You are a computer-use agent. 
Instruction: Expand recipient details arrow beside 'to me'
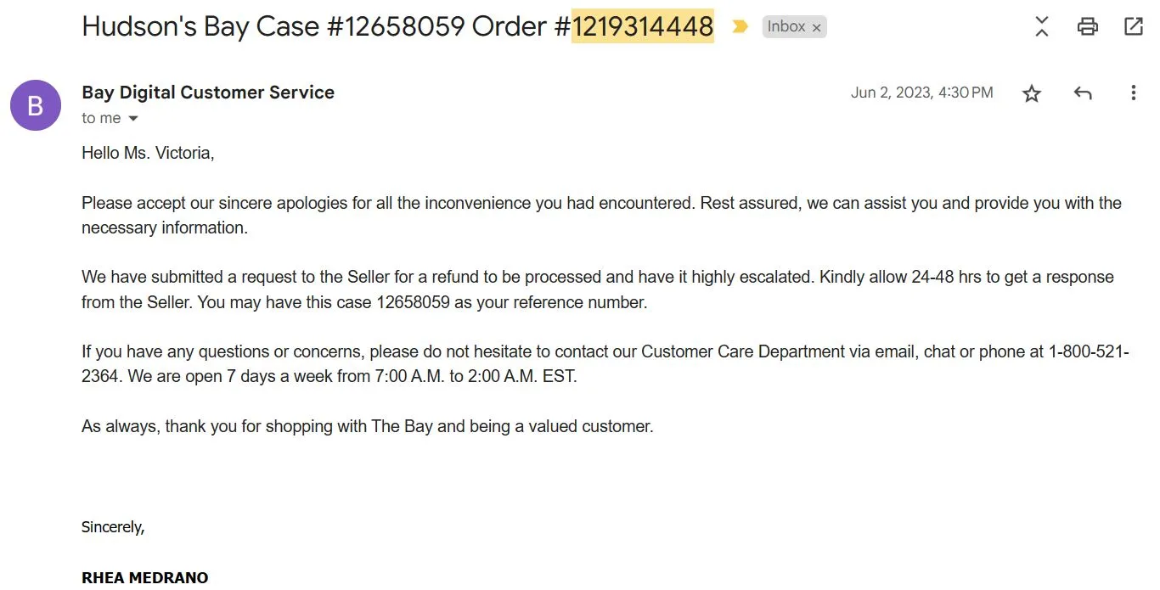(133, 119)
